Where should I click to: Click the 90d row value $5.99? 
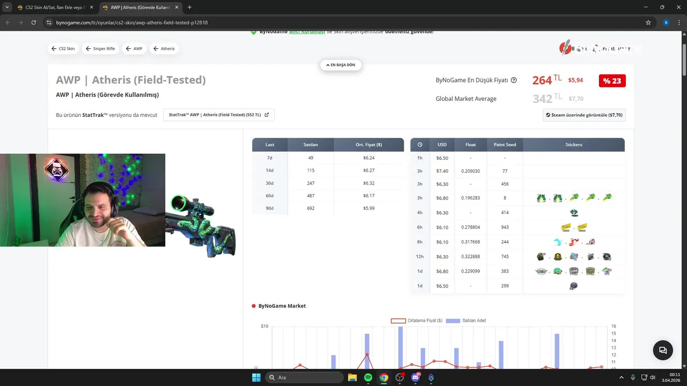click(369, 208)
